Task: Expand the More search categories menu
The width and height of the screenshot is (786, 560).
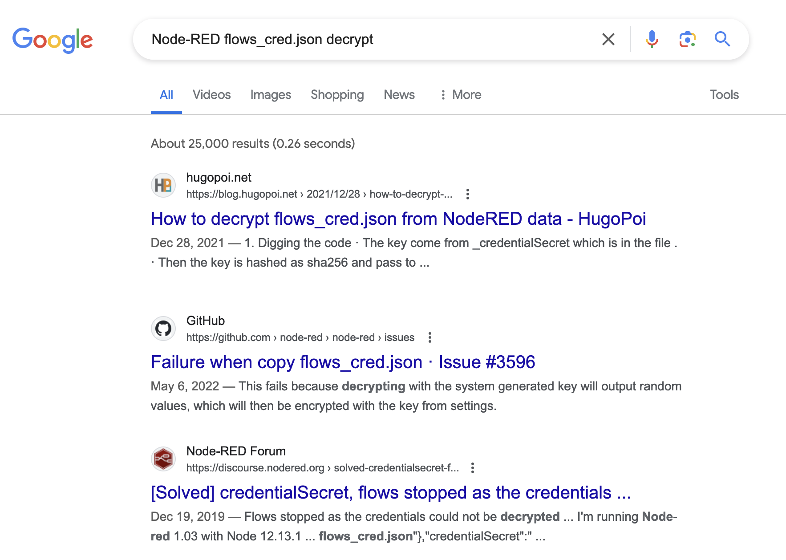Action: 461,95
